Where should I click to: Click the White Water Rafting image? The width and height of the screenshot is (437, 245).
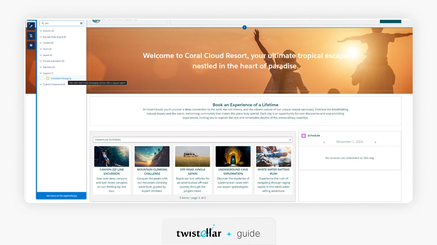[x=274, y=156]
